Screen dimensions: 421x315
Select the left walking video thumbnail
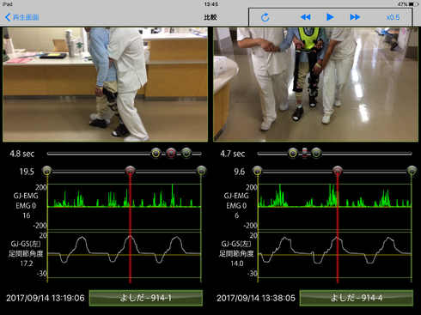click(x=105, y=84)
